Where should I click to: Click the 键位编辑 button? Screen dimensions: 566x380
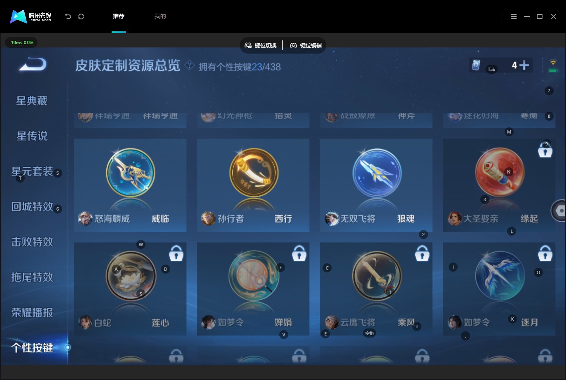click(306, 45)
